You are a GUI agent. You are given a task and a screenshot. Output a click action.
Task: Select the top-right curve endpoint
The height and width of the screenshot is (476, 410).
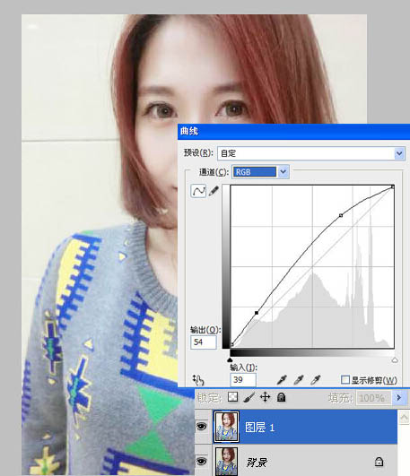(393, 187)
